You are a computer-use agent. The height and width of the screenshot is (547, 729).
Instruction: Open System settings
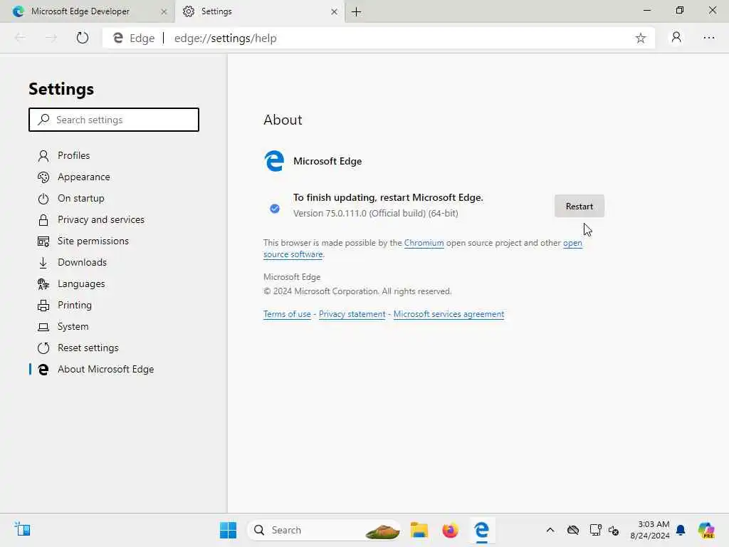coord(73,326)
